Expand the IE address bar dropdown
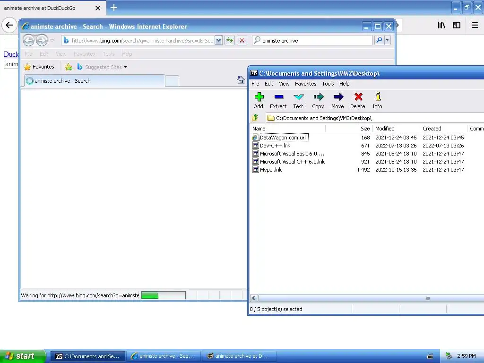The image size is (484, 363). pos(218,40)
